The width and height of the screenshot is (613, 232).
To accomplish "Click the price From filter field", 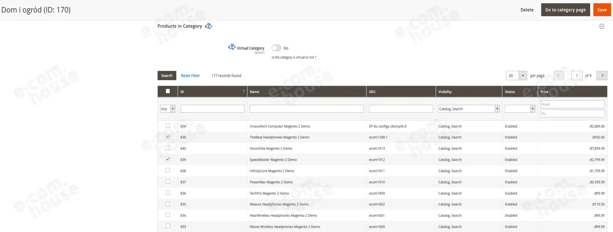I will click(x=572, y=104).
